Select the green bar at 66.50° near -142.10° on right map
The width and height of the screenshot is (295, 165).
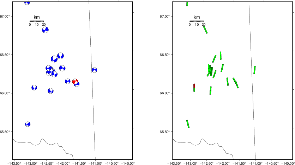pos(221,56)
